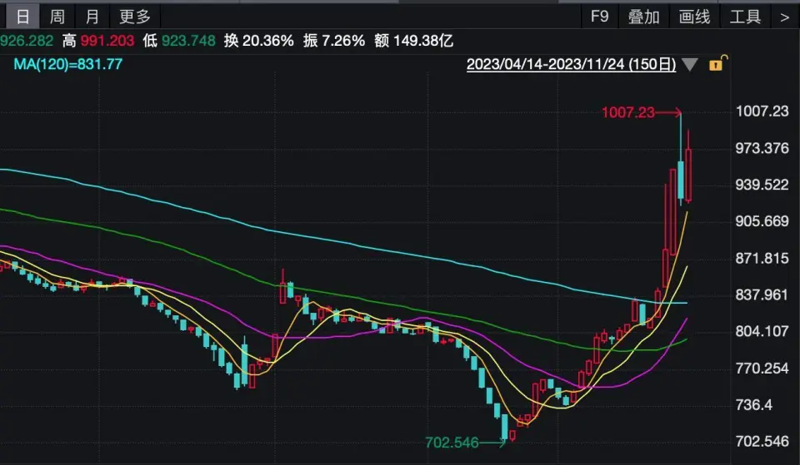Open the 工具 tools menu
Screen dimensions: 800x465
tap(745, 17)
